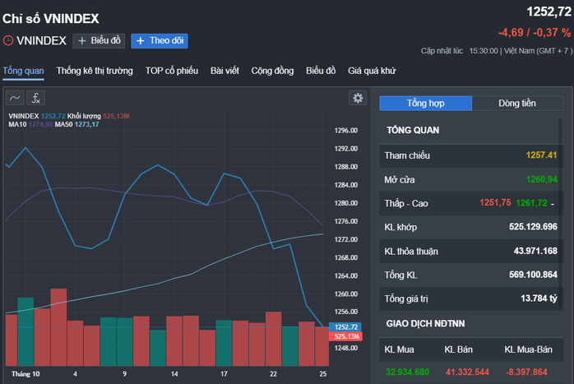574x384 pixels.
Task: Click the GIAO DỊCH NĐTNN section heading
Action: tap(425, 324)
